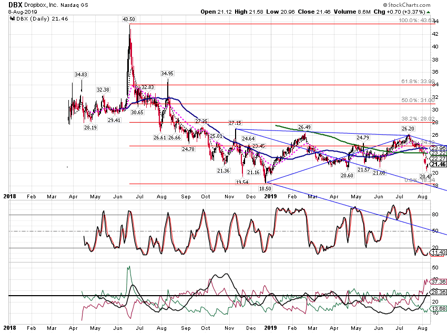The width and height of the screenshot is (447, 333).
Task: Click the 23.96 moving average value tag
Action: point(439,148)
